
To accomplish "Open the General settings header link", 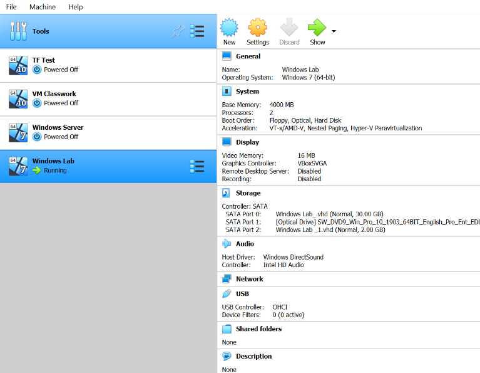I will pyautogui.click(x=248, y=56).
